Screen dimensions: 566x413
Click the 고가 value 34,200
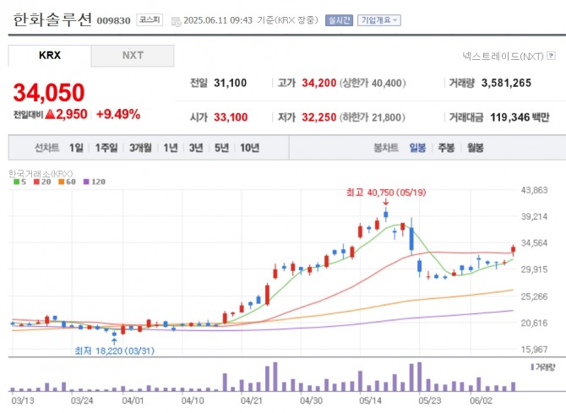pos(318,83)
